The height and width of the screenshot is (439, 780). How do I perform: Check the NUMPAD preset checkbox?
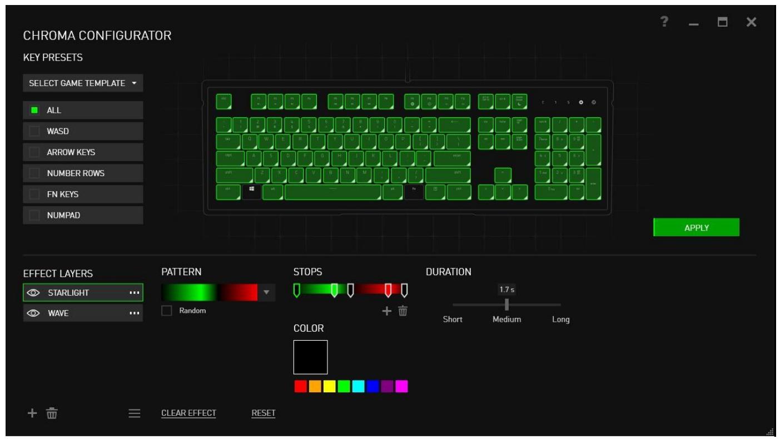tap(34, 216)
